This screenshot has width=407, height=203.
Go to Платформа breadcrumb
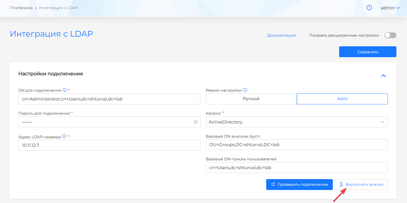click(21, 8)
